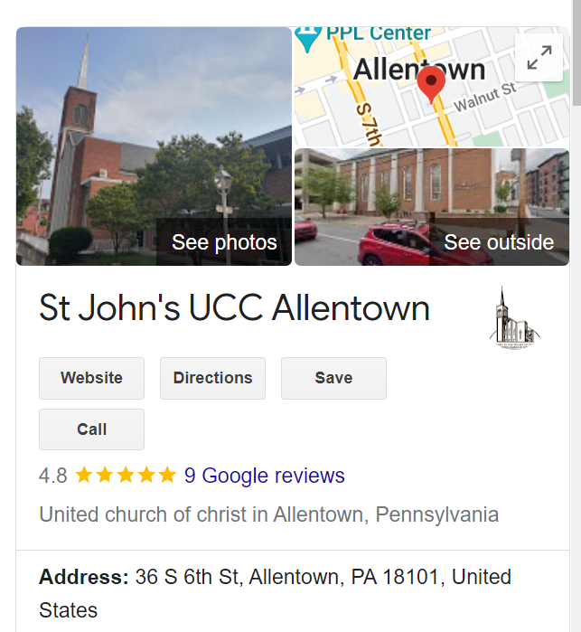The image size is (581, 632).
Task: Click the See photos overlay label
Action: pyautogui.click(x=224, y=242)
